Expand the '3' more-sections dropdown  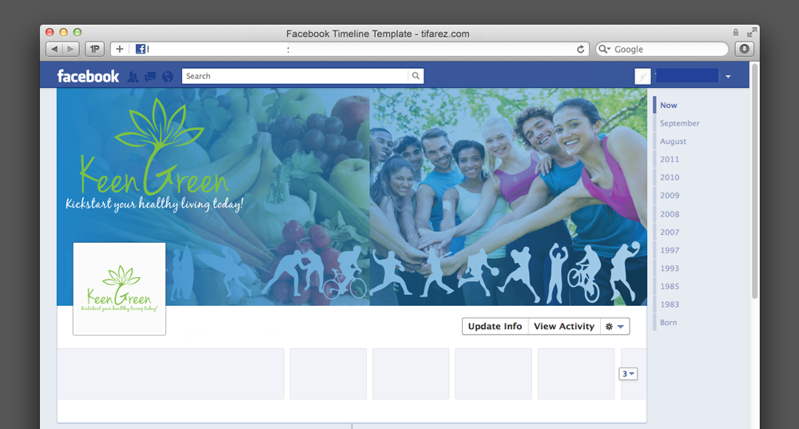(x=628, y=374)
